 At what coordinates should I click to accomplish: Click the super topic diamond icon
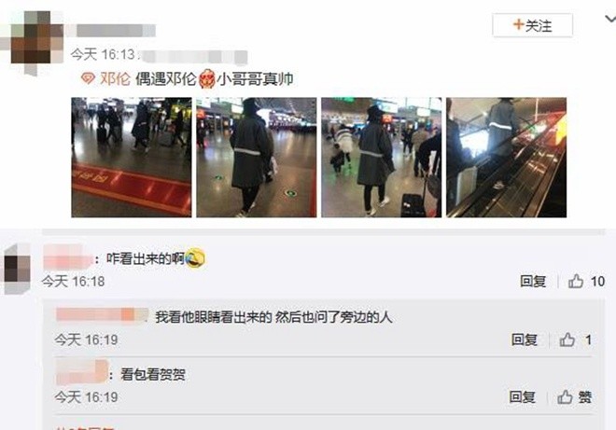[x=88, y=78]
